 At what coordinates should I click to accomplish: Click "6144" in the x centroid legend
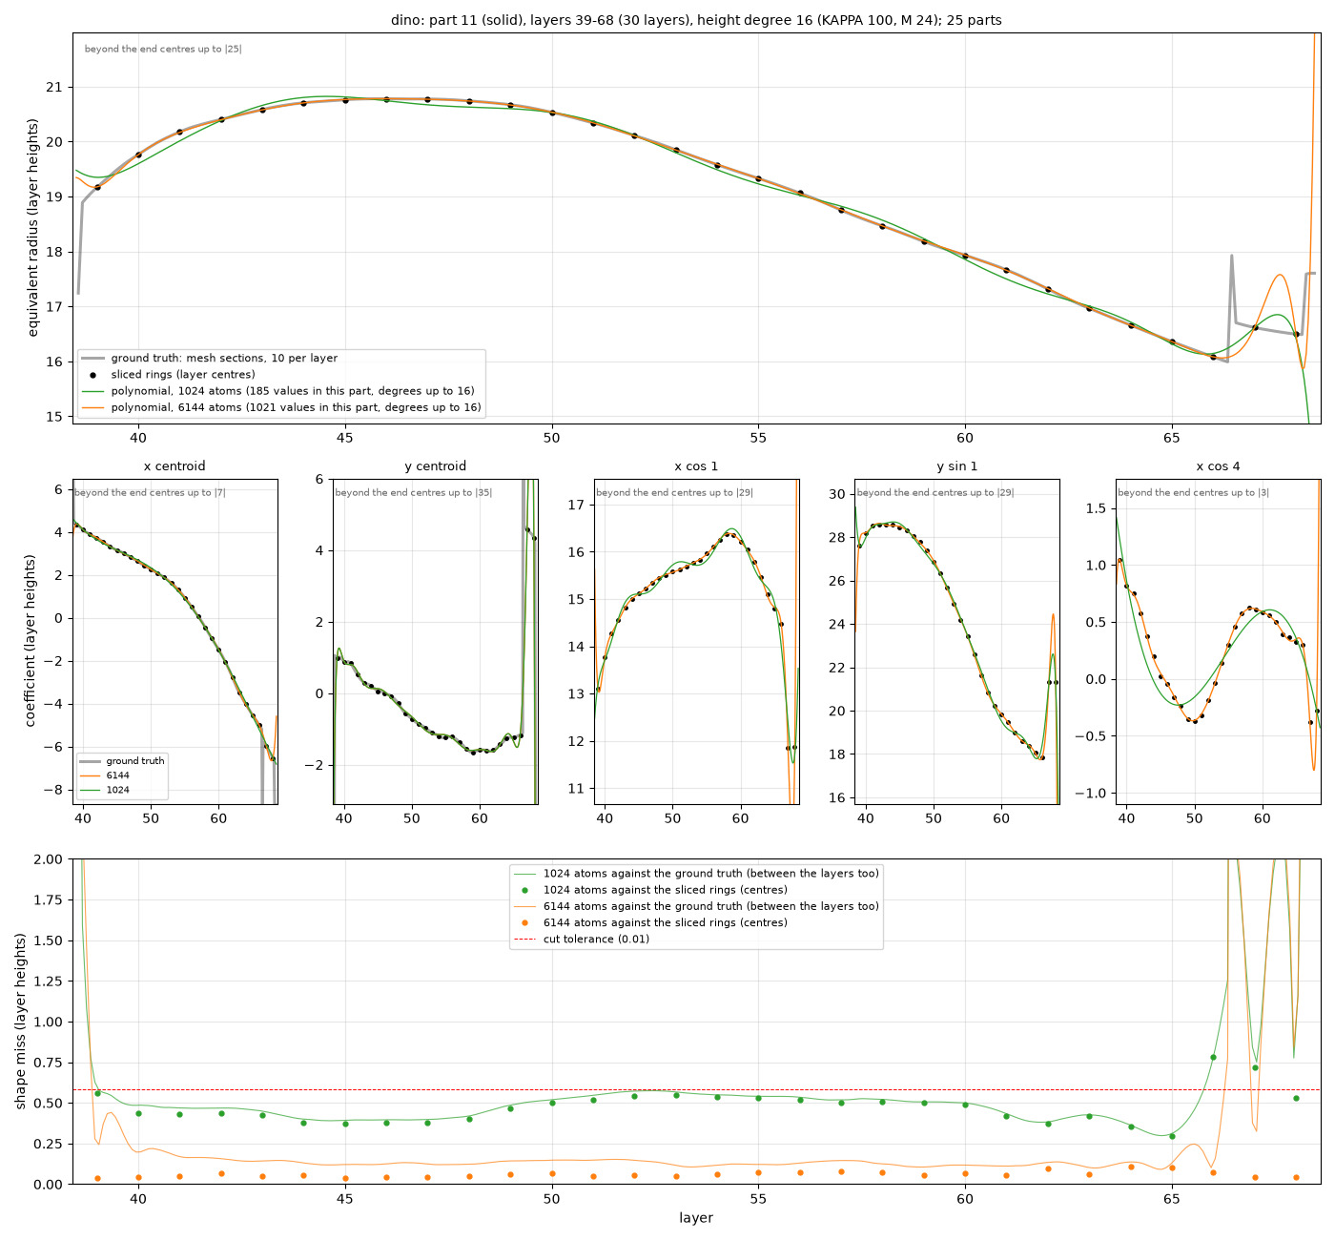click(x=118, y=776)
